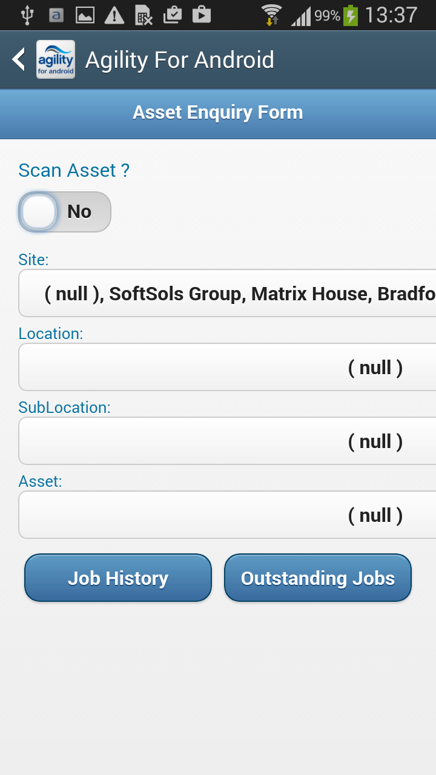Viewport: 436px width, 775px height.
Task: Tap the back arrow in the header
Action: tap(19, 59)
